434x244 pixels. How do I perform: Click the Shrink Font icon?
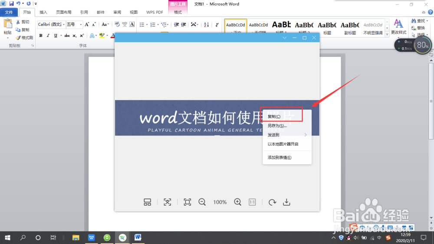[x=94, y=24]
